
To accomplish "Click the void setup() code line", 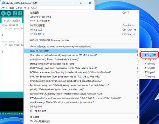I will [x=11, y=25].
